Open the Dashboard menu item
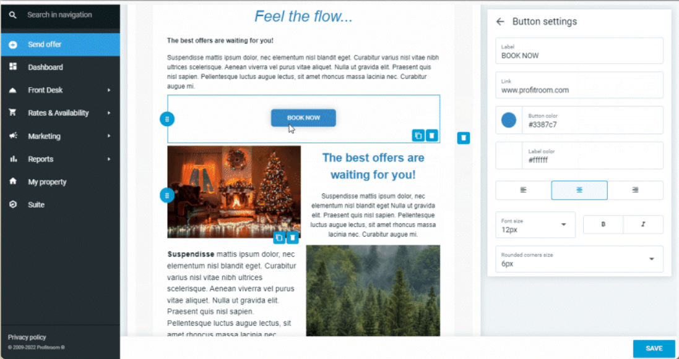This screenshot has height=359, width=679. pos(61,67)
